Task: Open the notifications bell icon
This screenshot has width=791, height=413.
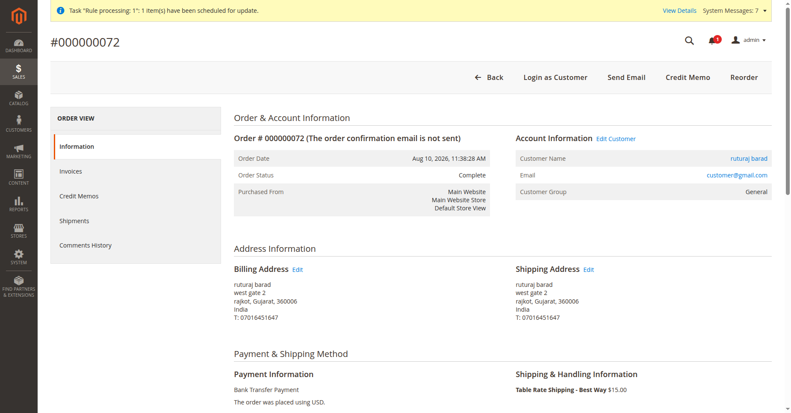Action: (712, 41)
